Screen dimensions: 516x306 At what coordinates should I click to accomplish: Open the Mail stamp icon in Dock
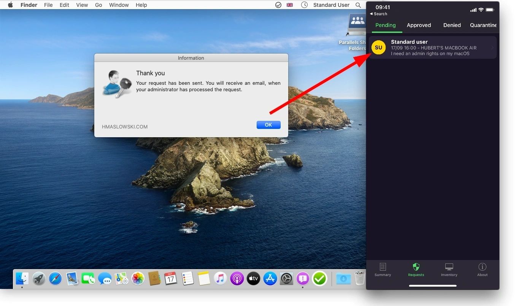click(x=72, y=279)
